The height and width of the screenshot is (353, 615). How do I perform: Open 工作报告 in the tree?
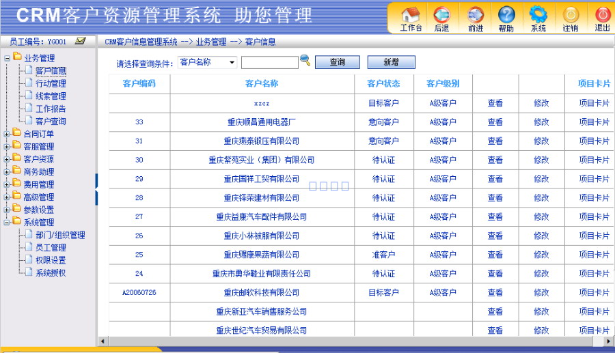[51, 109]
